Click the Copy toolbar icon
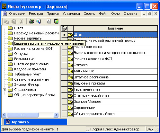This screenshot has width=160, height=133. pos(6,22)
